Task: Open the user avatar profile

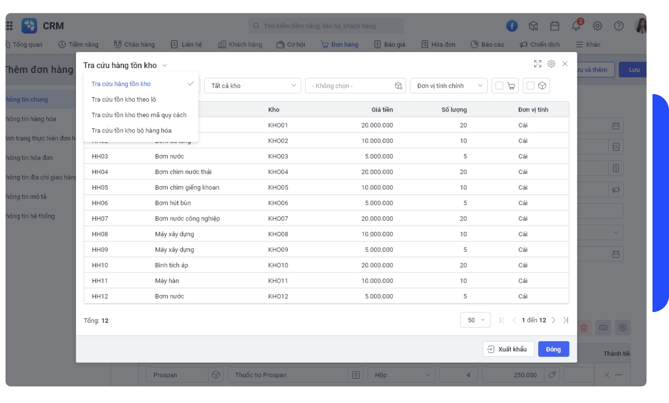Action: coord(641,26)
